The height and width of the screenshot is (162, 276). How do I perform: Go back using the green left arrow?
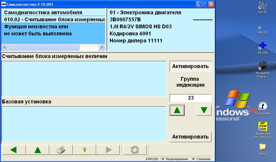click(14, 150)
